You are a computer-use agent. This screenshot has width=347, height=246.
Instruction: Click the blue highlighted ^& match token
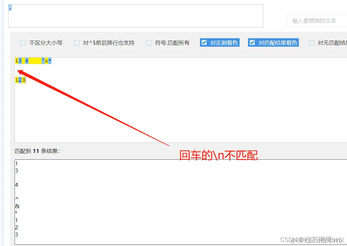point(43,61)
